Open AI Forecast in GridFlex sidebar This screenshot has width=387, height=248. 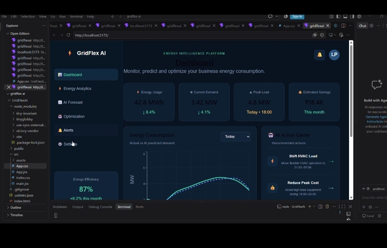(x=86, y=102)
